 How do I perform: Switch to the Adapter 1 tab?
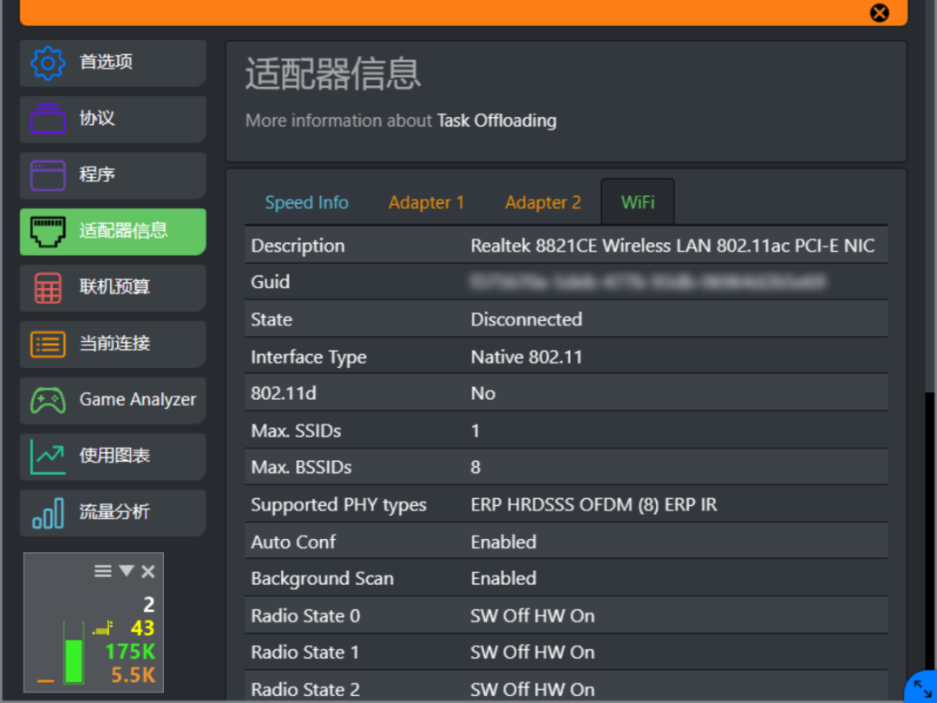426,202
